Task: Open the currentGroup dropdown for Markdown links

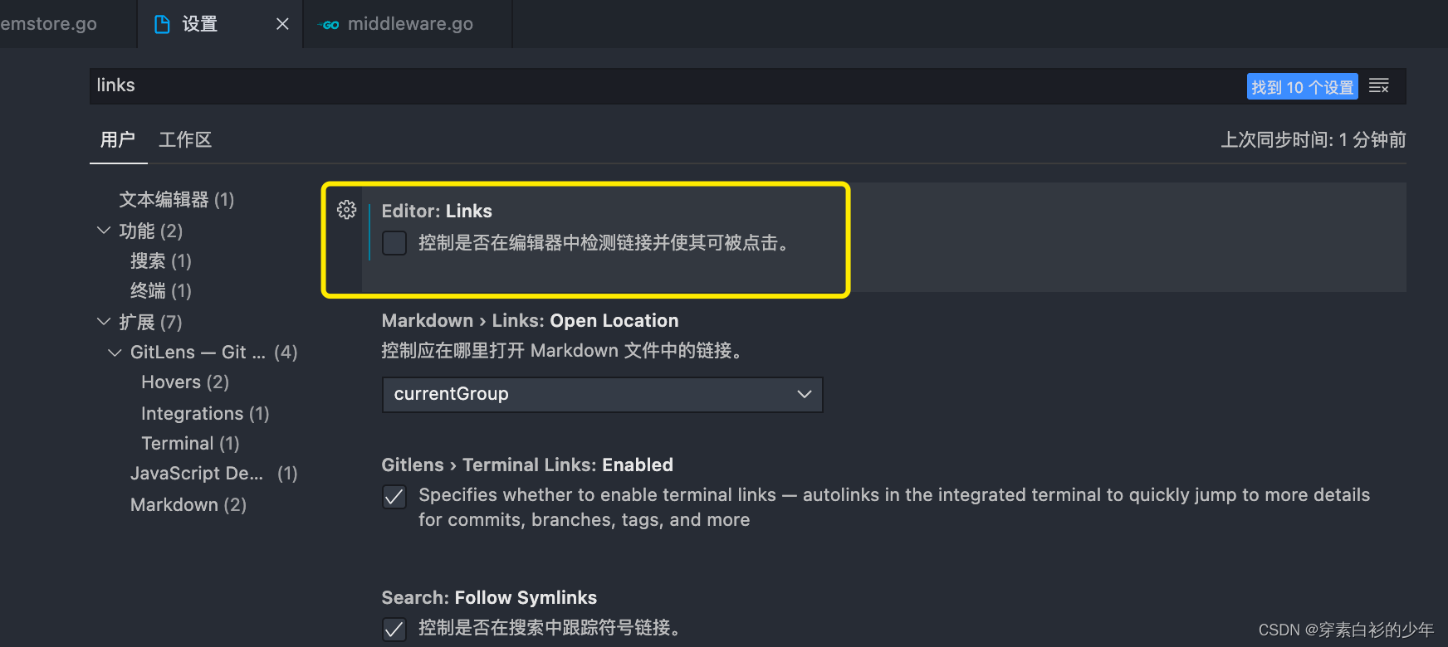Action: click(602, 394)
